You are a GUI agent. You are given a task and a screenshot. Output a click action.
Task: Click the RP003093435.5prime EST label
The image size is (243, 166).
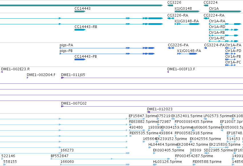click(194, 122)
